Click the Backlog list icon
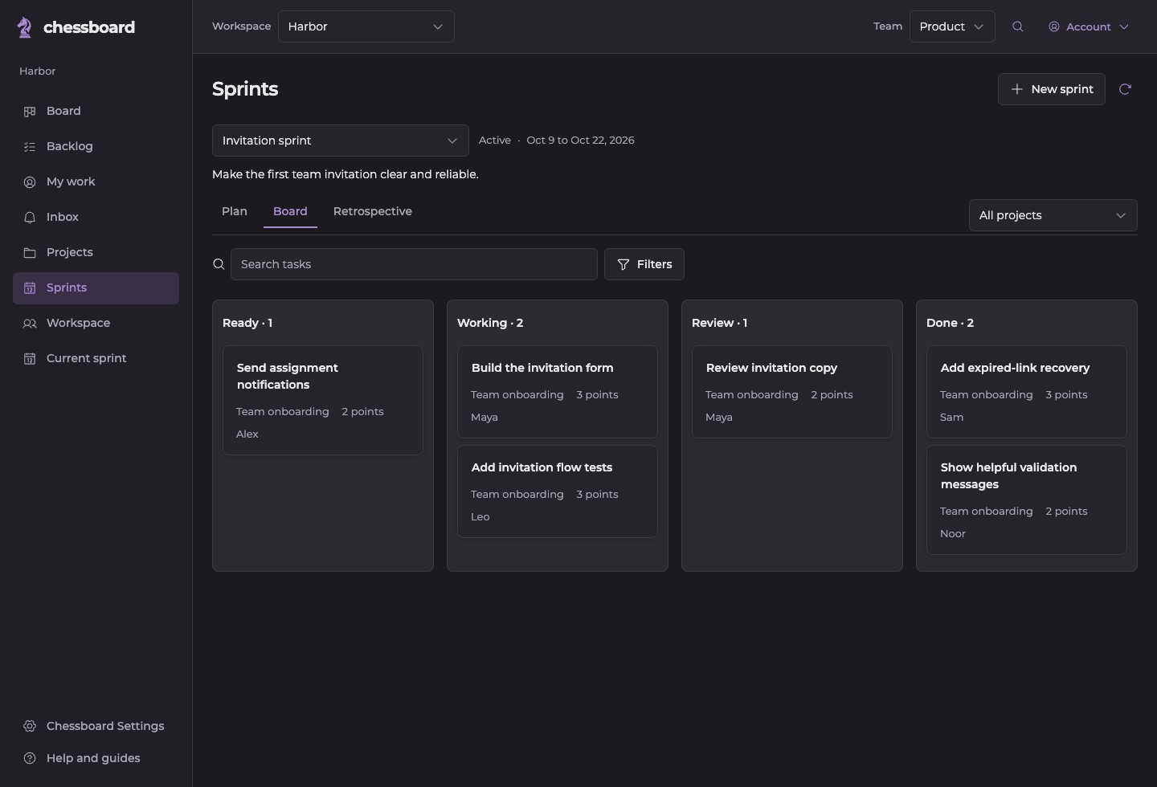 click(30, 147)
